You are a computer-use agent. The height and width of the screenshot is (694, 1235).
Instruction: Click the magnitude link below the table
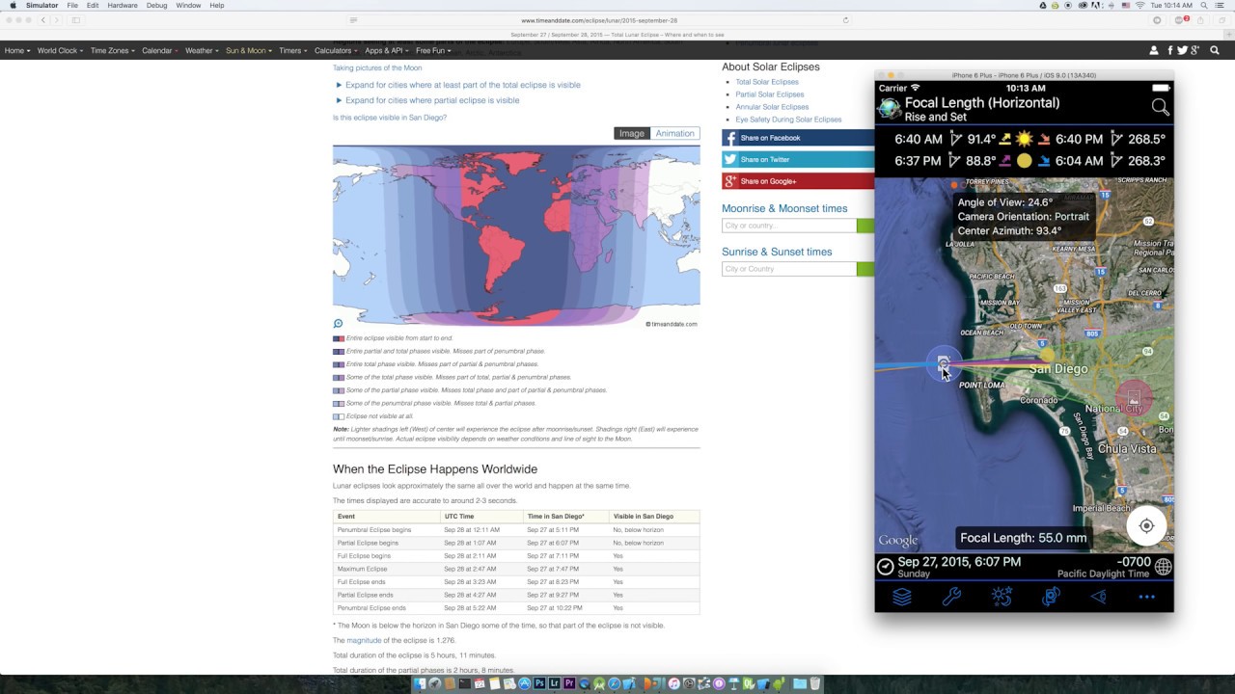pyautogui.click(x=364, y=640)
